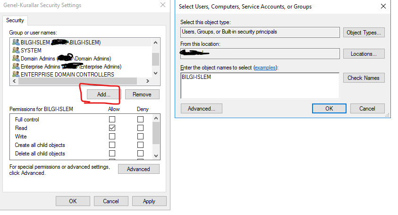Check Deny for Full control
The width and height of the screenshot is (398, 215).
click(x=140, y=119)
